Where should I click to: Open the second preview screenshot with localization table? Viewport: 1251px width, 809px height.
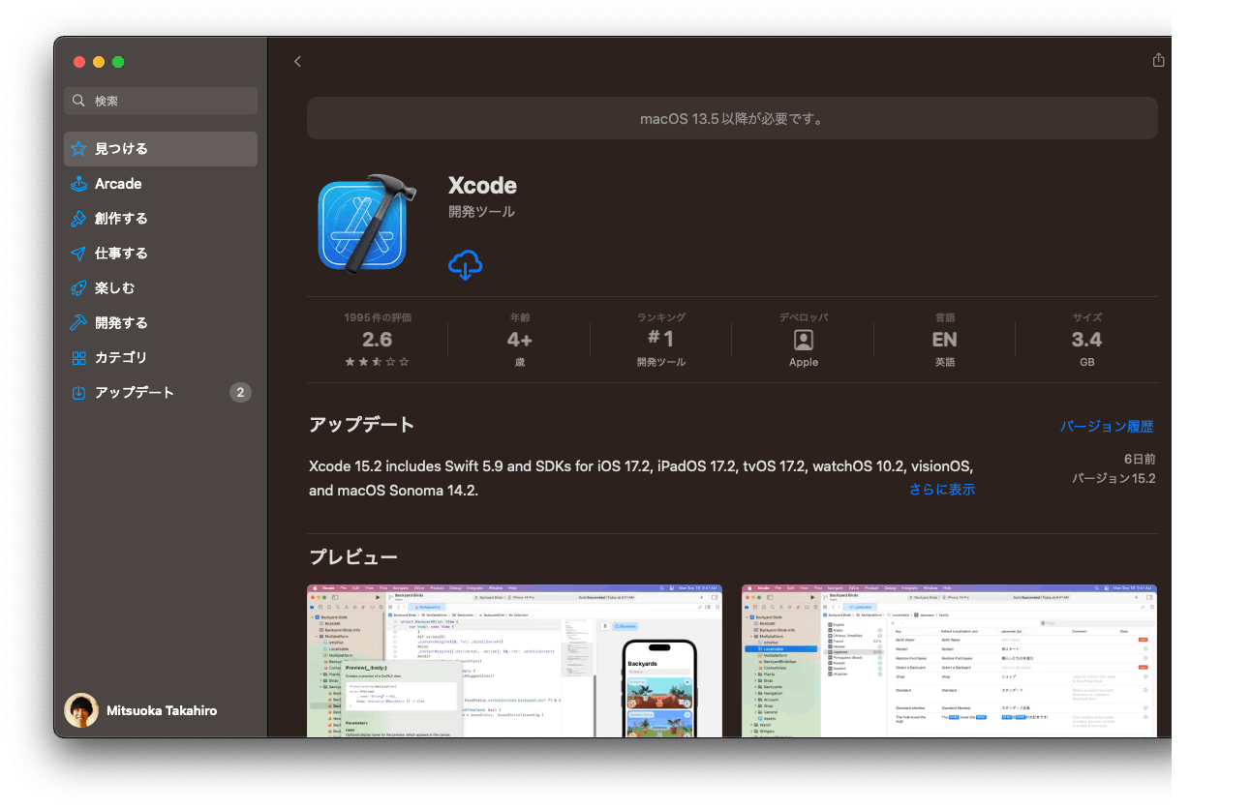point(950,661)
